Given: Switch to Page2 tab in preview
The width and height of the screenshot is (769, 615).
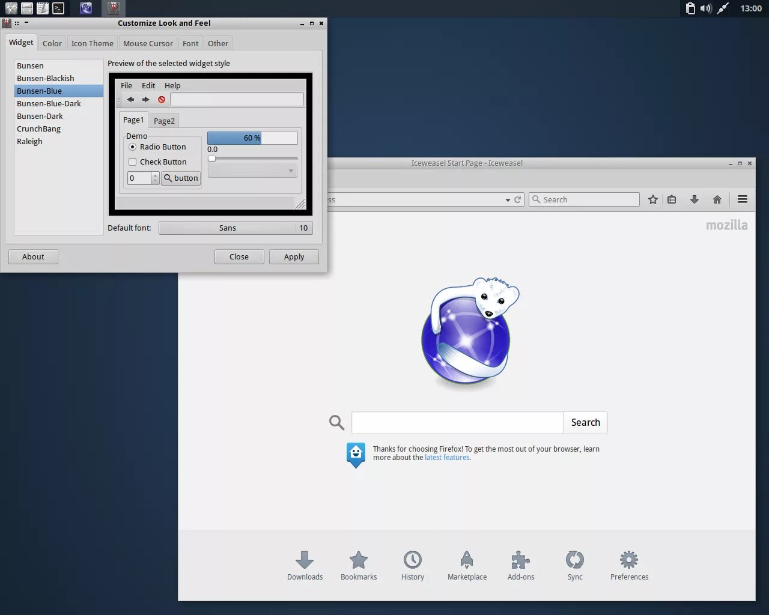Looking at the screenshot, I should pyautogui.click(x=164, y=121).
